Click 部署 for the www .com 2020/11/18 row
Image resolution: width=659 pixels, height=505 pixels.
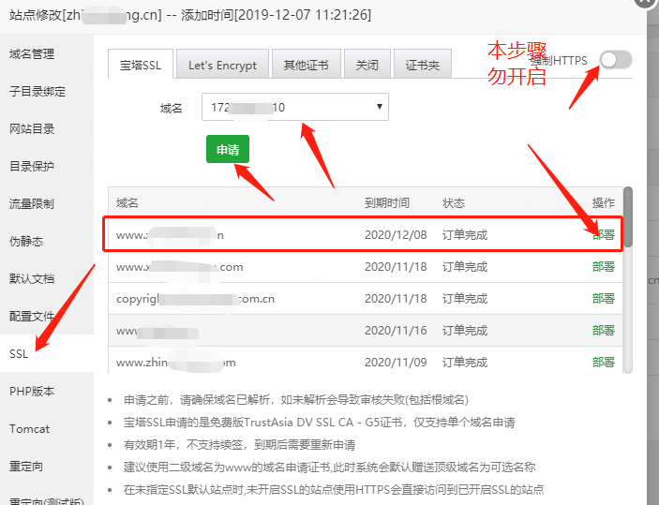point(604,266)
